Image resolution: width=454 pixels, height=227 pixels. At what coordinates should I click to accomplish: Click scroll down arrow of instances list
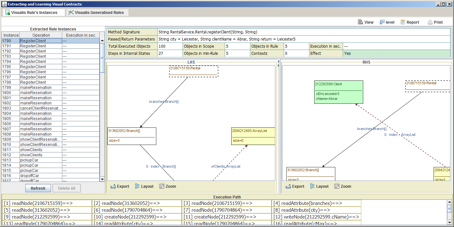point(102,179)
